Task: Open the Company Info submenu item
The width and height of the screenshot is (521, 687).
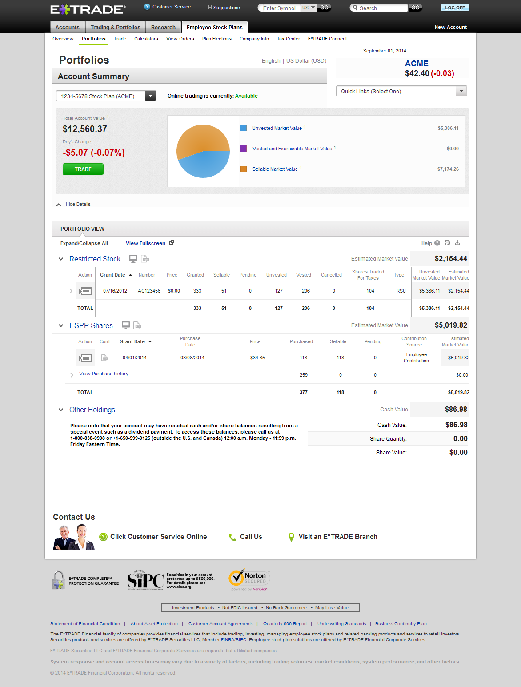Action: tap(254, 39)
